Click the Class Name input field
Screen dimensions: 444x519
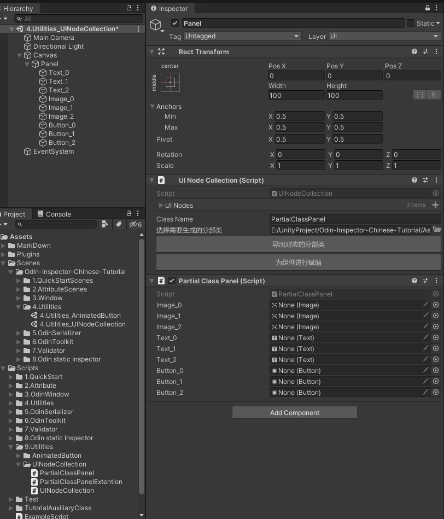354,219
